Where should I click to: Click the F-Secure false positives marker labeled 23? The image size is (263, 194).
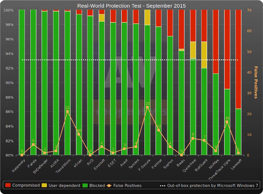(147, 108)
